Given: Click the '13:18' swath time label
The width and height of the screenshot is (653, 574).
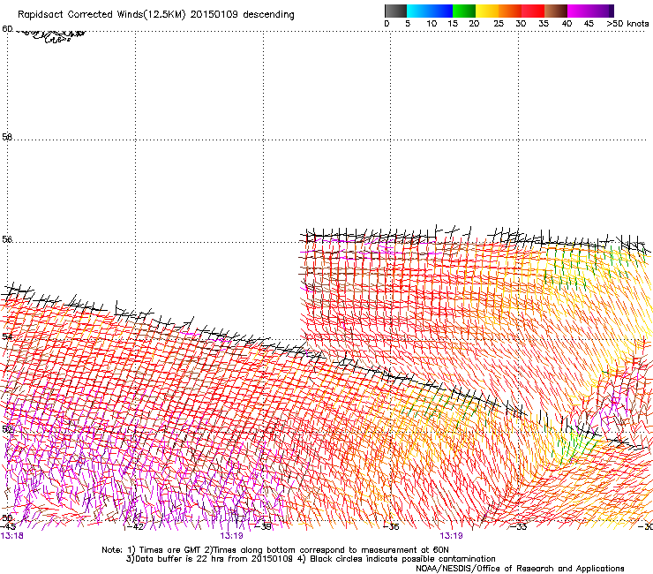Looking at the screenshot, I should coord(12,536).
